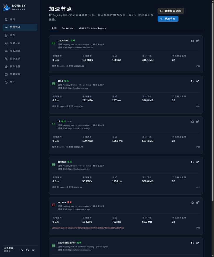
Task: Refresh the daocloud ghcr node
Action: click(x=192, y=243)
